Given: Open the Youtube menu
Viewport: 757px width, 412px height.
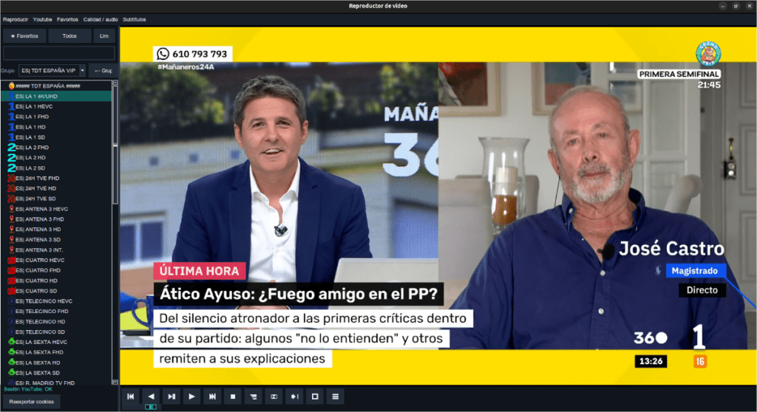Looking at the screenshot, I should pyautogui.click(x=42, y=20).
